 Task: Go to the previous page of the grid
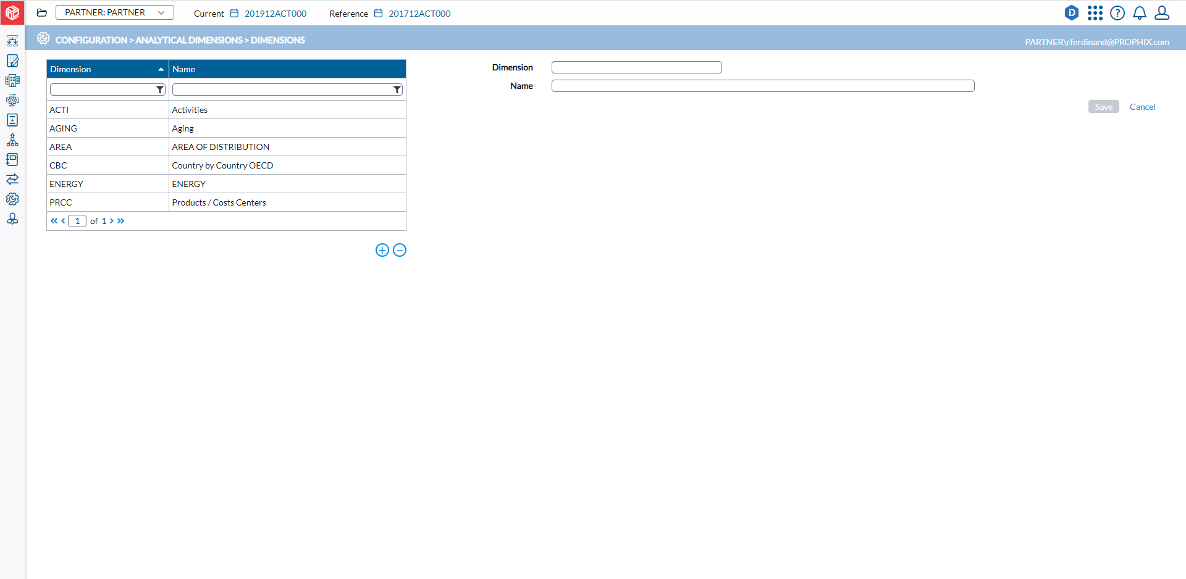pyautogui.click(x=63, y=221)
